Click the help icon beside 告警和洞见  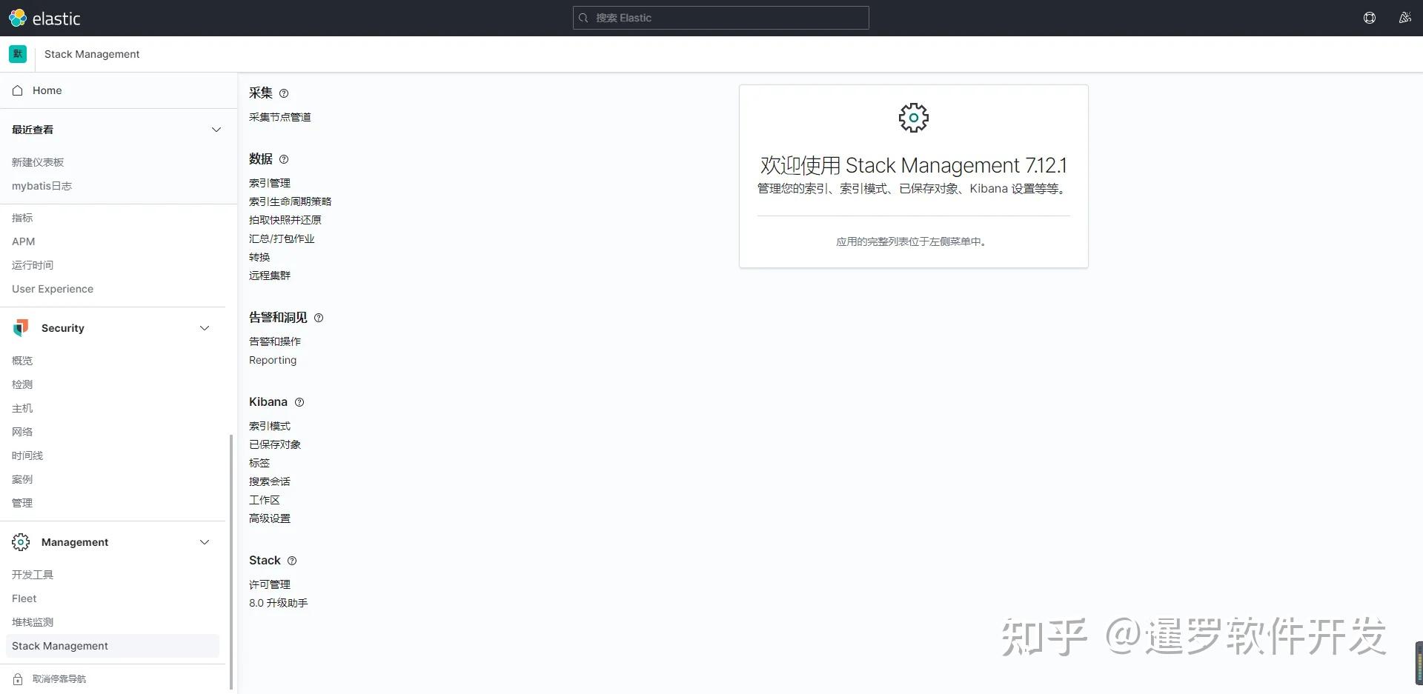(x=319, y=318)
